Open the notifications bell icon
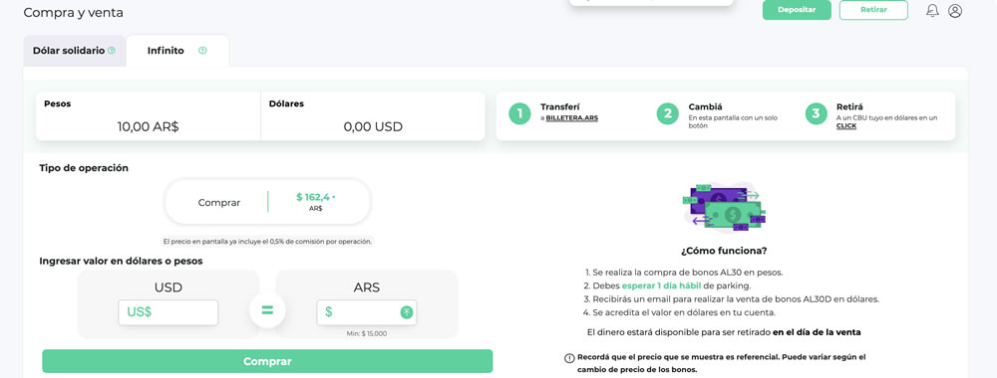The image size is (997, 378). click(x=932, y=11)
